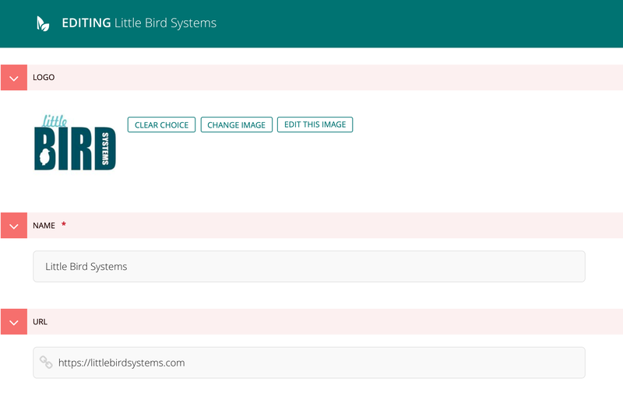The width and height of the screenshot is (623, 403).
Task: Click the EDITING Little Bird Systems header title
Action: click(x=139, y=23)
